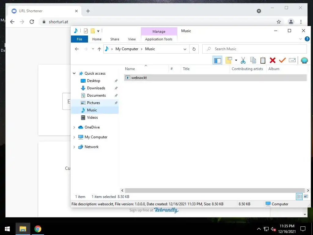The height and width of the screenshot is (235, 313).
Task: Click the Chrome back arrow
Action: click(x=12, y=22)
